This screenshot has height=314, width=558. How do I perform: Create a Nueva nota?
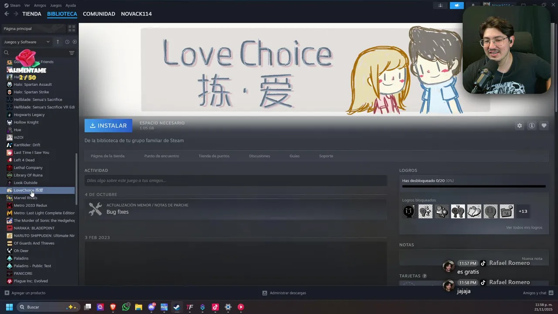pos(532,259)
